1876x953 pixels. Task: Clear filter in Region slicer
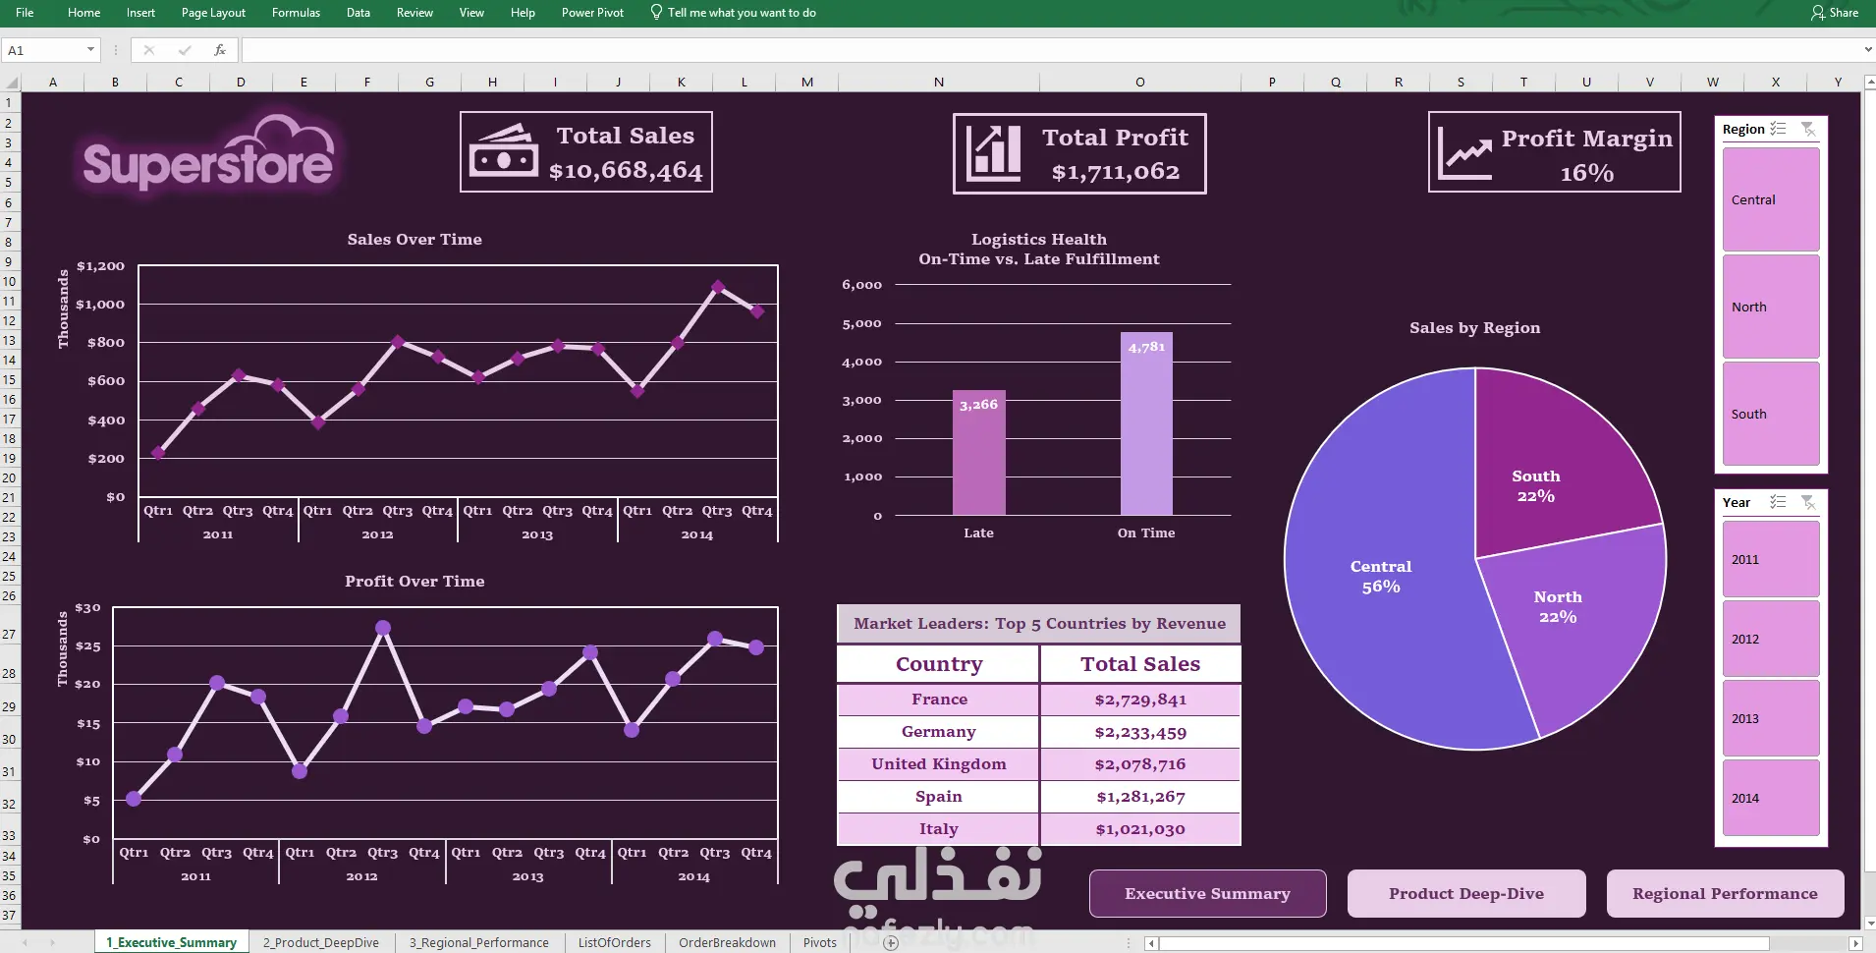1808,129
